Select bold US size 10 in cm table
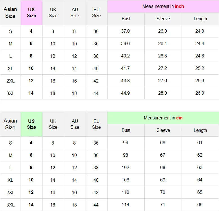Screen dimensions: 219x211 coord(31,180)
